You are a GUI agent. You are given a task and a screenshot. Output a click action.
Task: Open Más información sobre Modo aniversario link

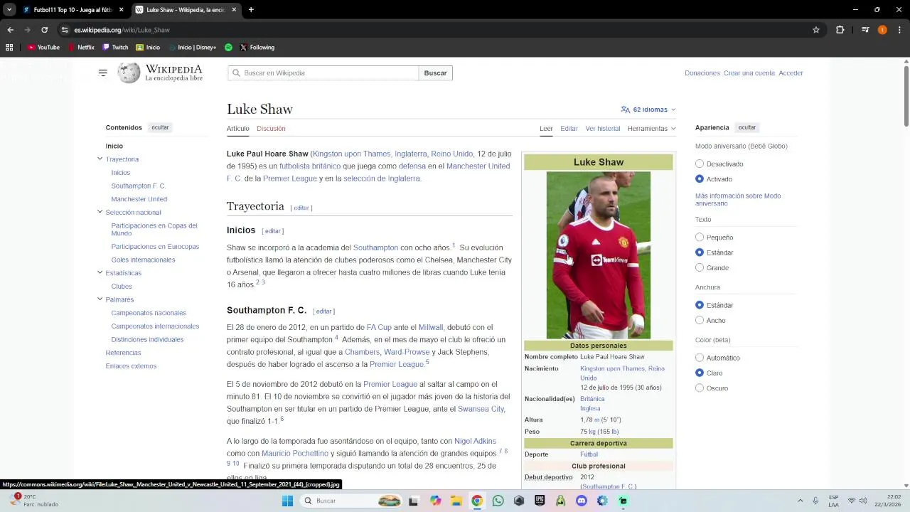738,200
